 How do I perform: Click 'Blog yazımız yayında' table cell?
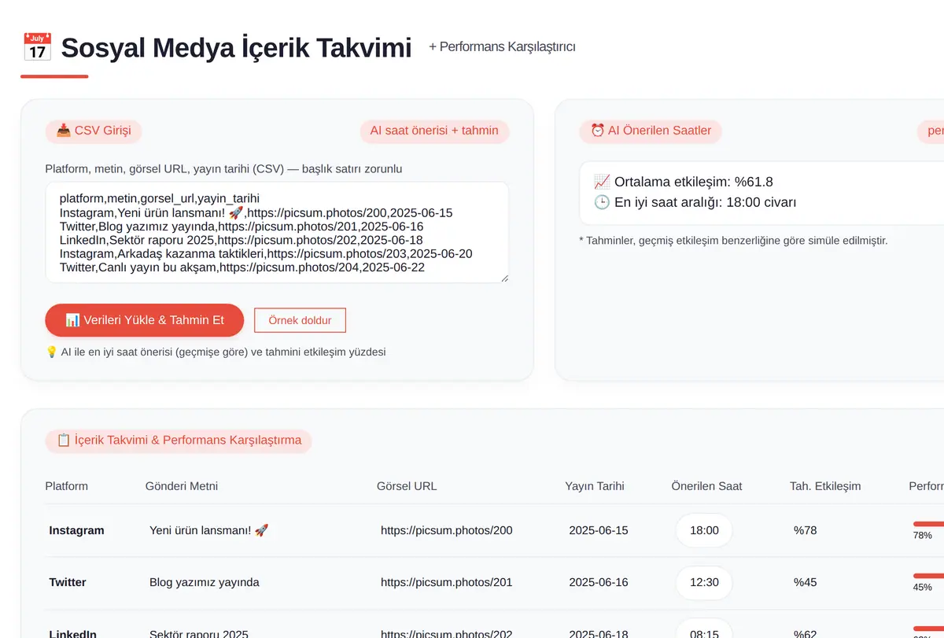click(x=205, y=582)
